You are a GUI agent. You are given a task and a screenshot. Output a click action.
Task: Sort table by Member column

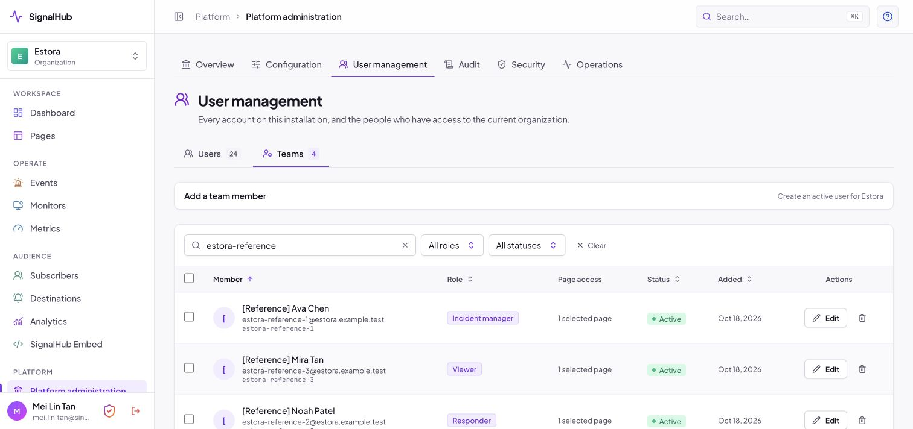[233, 279]
